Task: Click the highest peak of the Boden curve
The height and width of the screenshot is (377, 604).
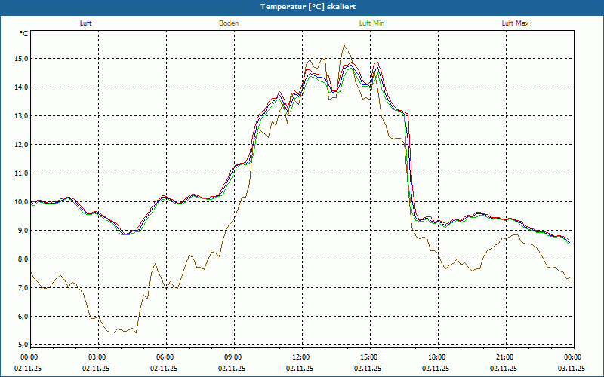Action: click(344, 45)
